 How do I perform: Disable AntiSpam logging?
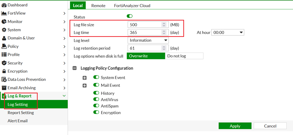pyautogui.click(x=96, y=106)
